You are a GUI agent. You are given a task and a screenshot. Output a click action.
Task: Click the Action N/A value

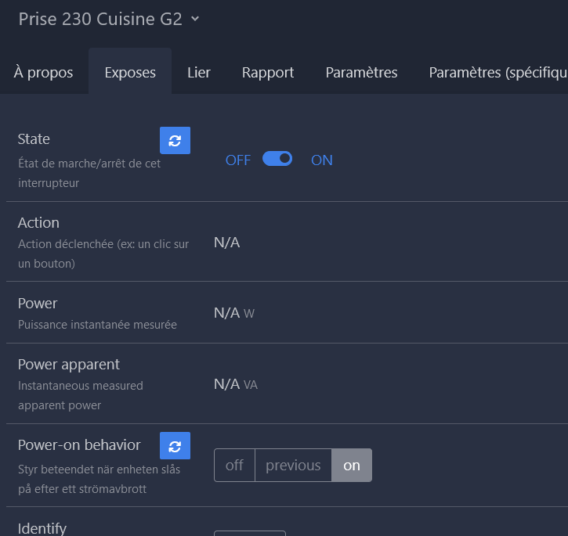[x=226, y=243]
